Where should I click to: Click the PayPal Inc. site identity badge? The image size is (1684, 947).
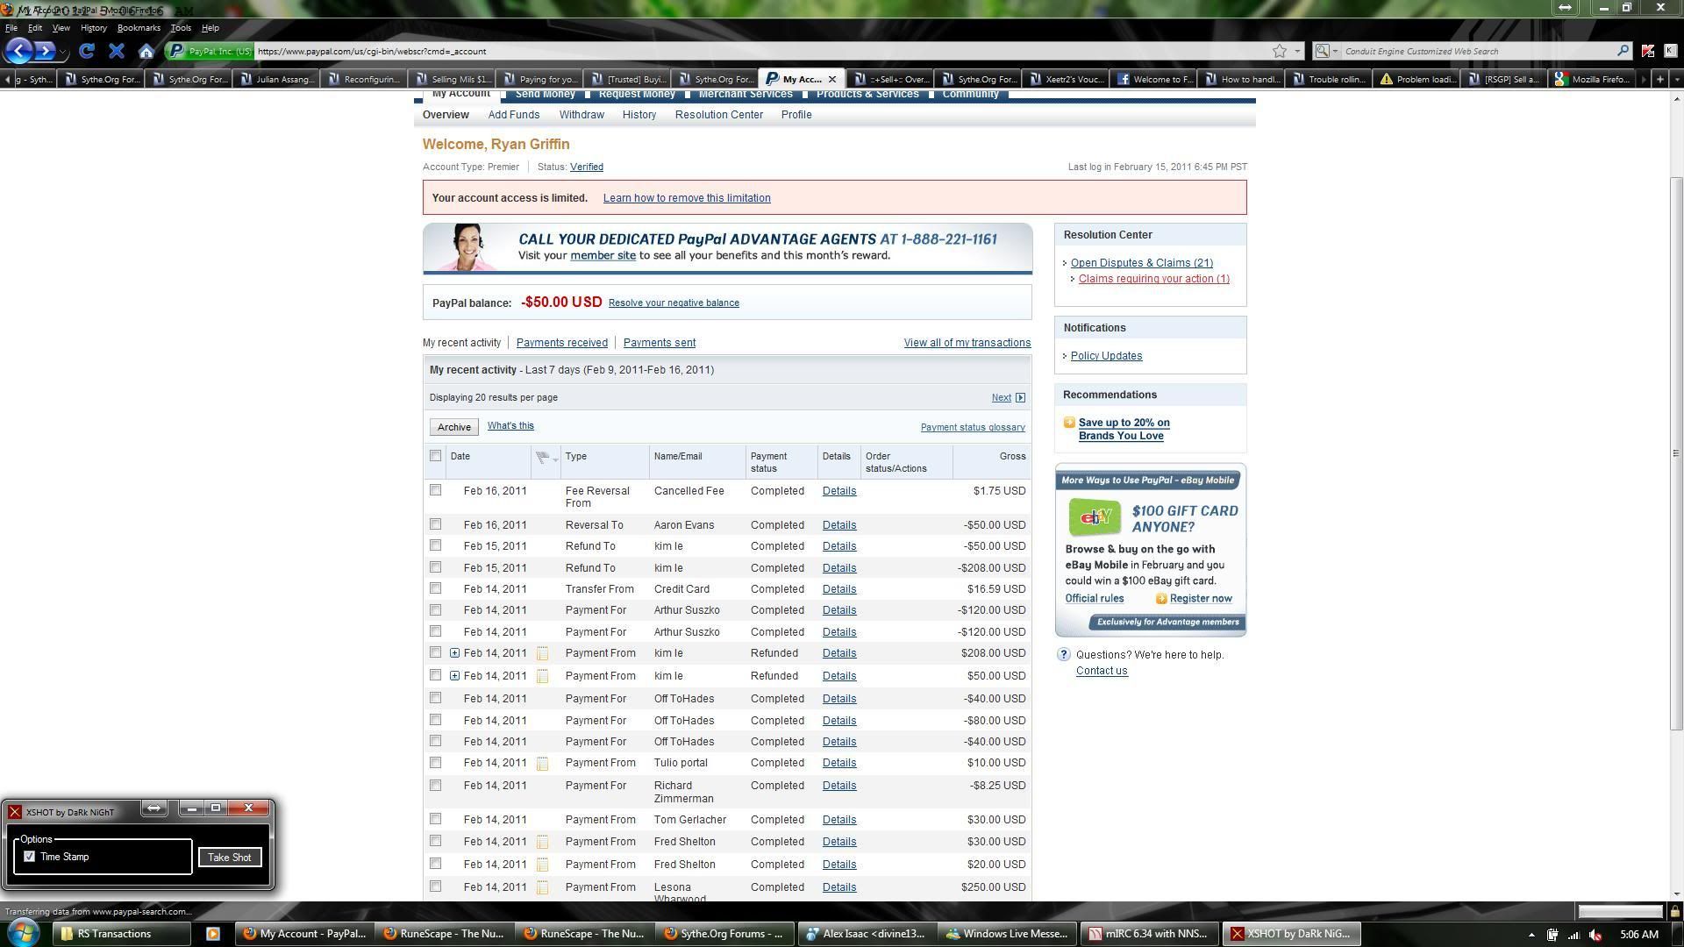tap(210, 51)
